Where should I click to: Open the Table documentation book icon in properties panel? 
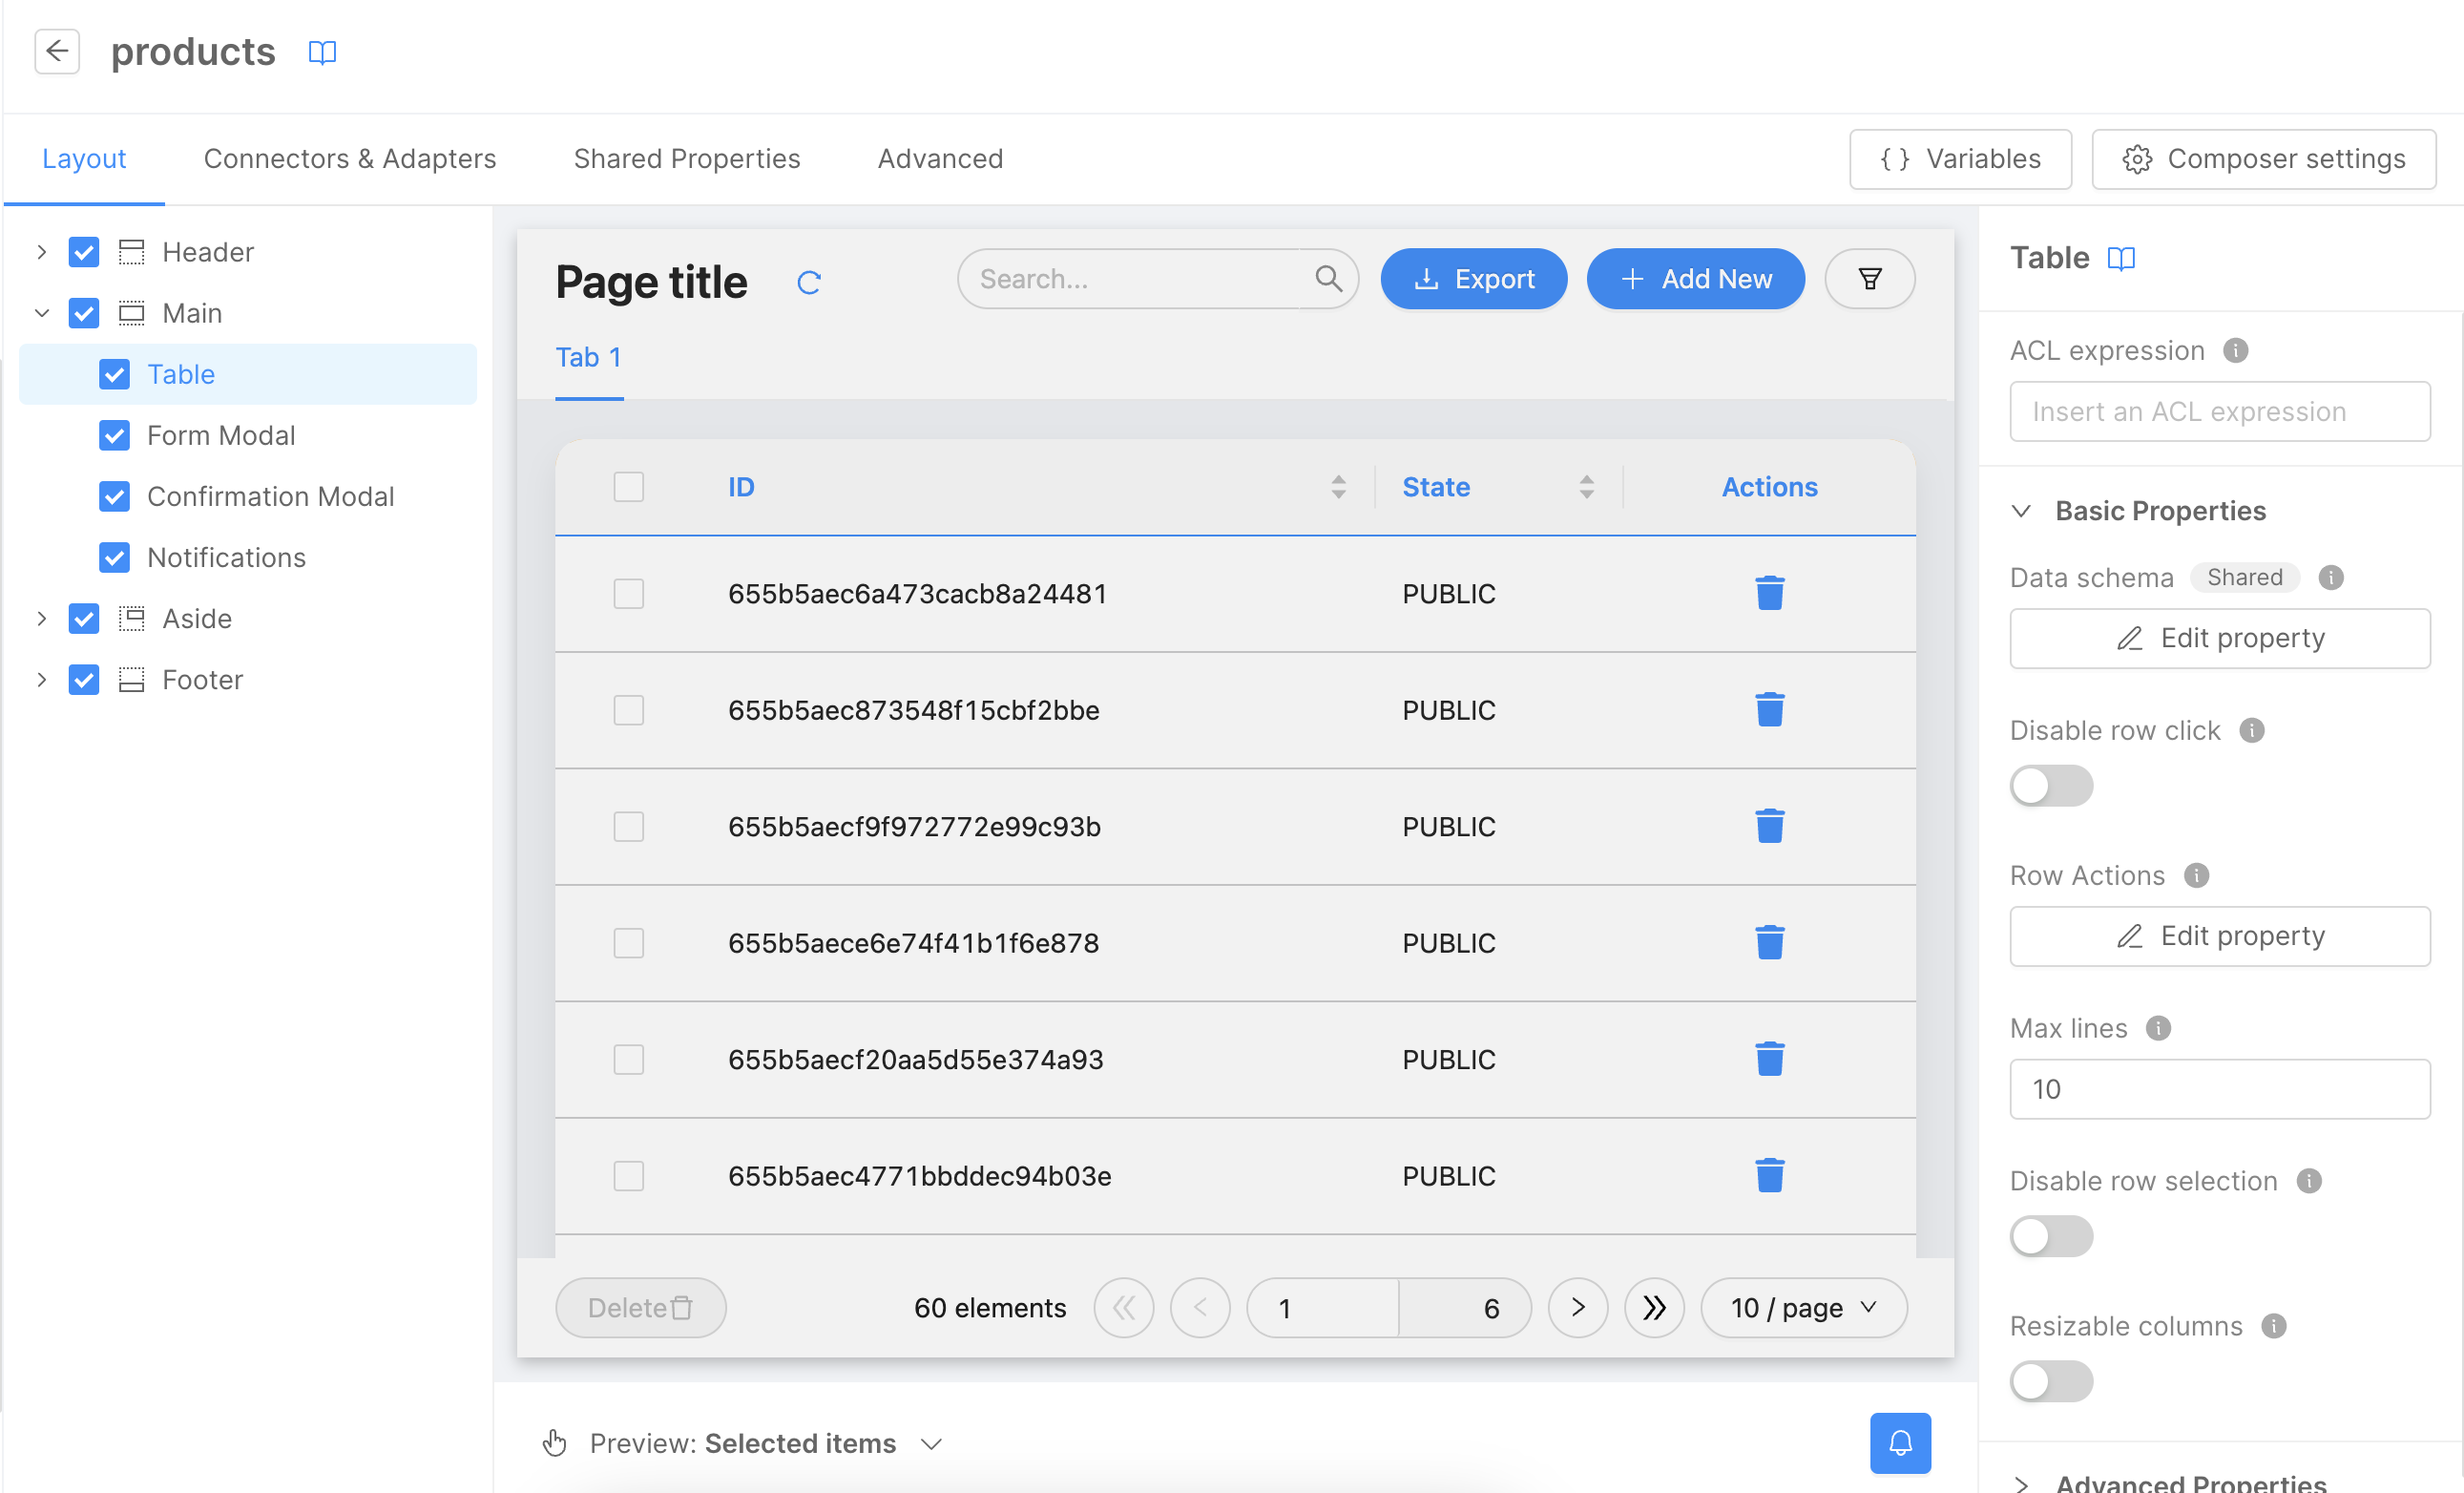click(x=2122, y=257)
